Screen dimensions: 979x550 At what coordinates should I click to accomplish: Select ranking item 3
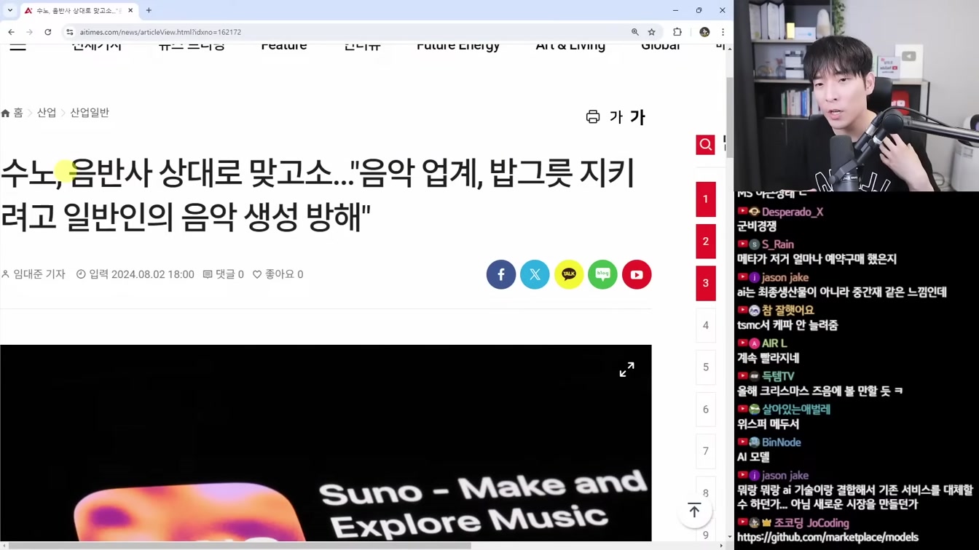(706, 283)
